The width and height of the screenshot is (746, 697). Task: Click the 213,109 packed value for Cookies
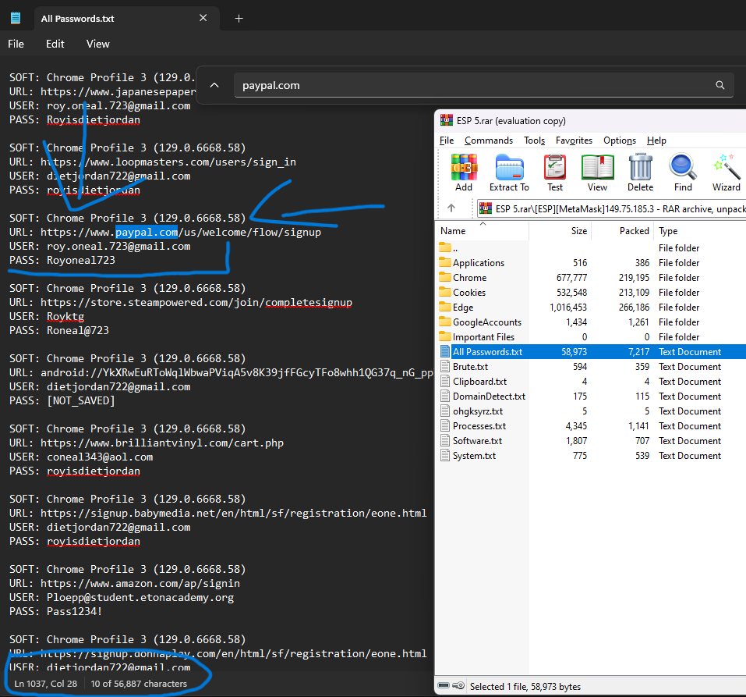click(x=634, y=292)
